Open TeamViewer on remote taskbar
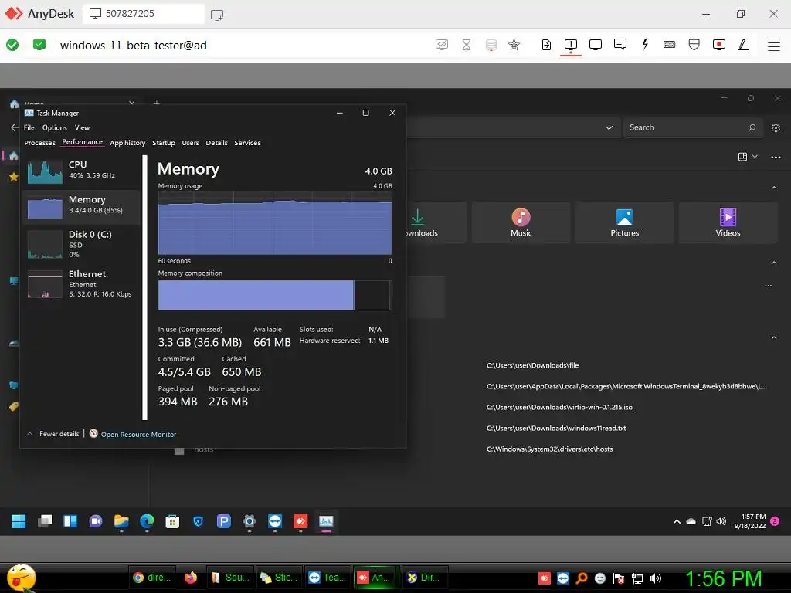Screen dimensions: 791x593 pyautogui.click(x=275, y=521)
